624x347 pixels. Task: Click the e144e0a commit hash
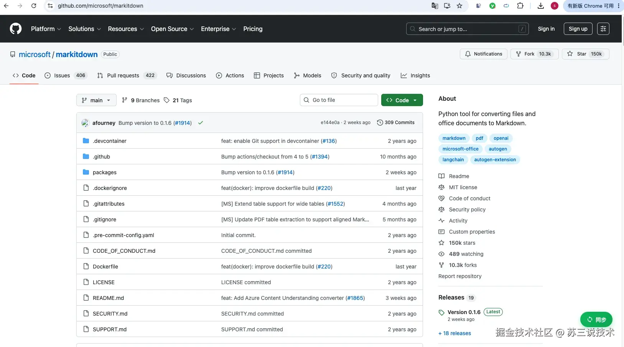point(330,123)
